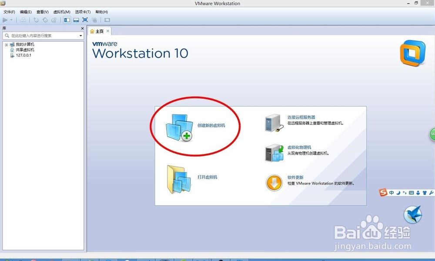Screen dimensions: 435x261
Task: Toggle the library sidebar view button
Action: point(67,20)
